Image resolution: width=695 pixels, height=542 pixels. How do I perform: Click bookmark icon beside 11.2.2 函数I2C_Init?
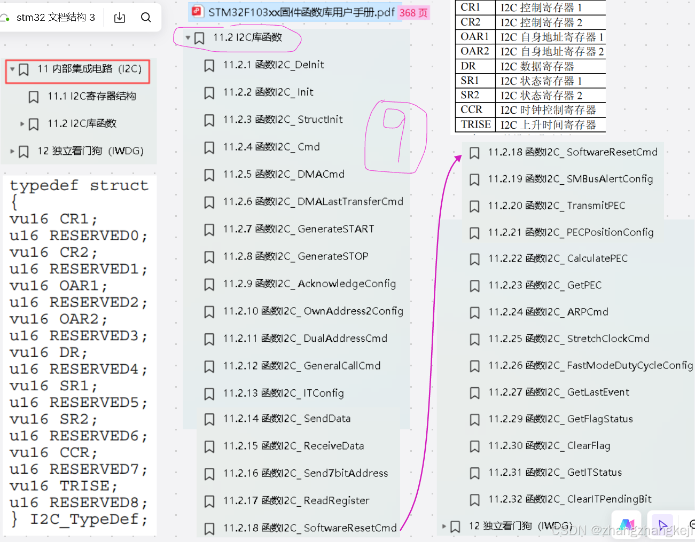pyautogui.click(x=209, y=93)
